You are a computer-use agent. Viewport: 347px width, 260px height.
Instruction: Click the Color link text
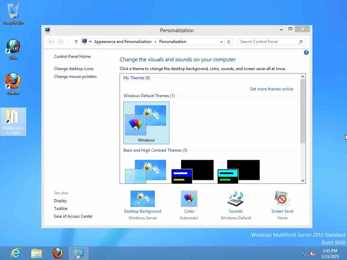pos(189,211)
